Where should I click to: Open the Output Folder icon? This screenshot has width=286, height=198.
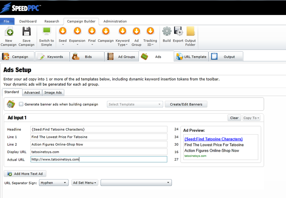tap(190, 31)
